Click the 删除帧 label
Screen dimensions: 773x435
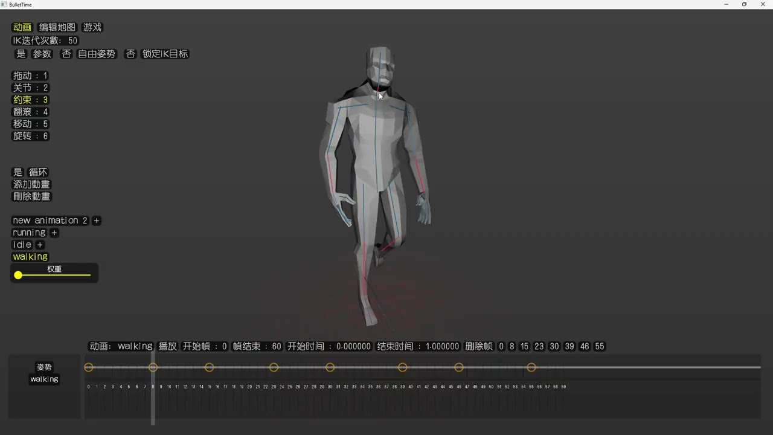479,346
